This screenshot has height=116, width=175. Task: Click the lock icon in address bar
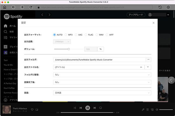pyautogui.click(x=38, y=7)
